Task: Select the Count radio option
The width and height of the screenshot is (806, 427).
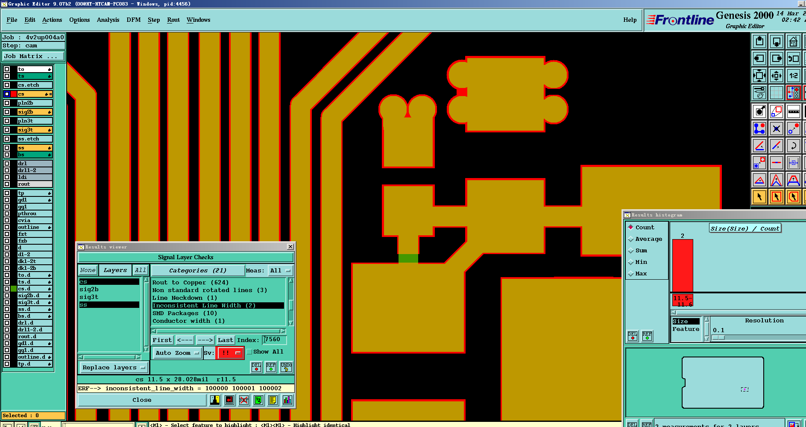Action: (x=631, y=227)
